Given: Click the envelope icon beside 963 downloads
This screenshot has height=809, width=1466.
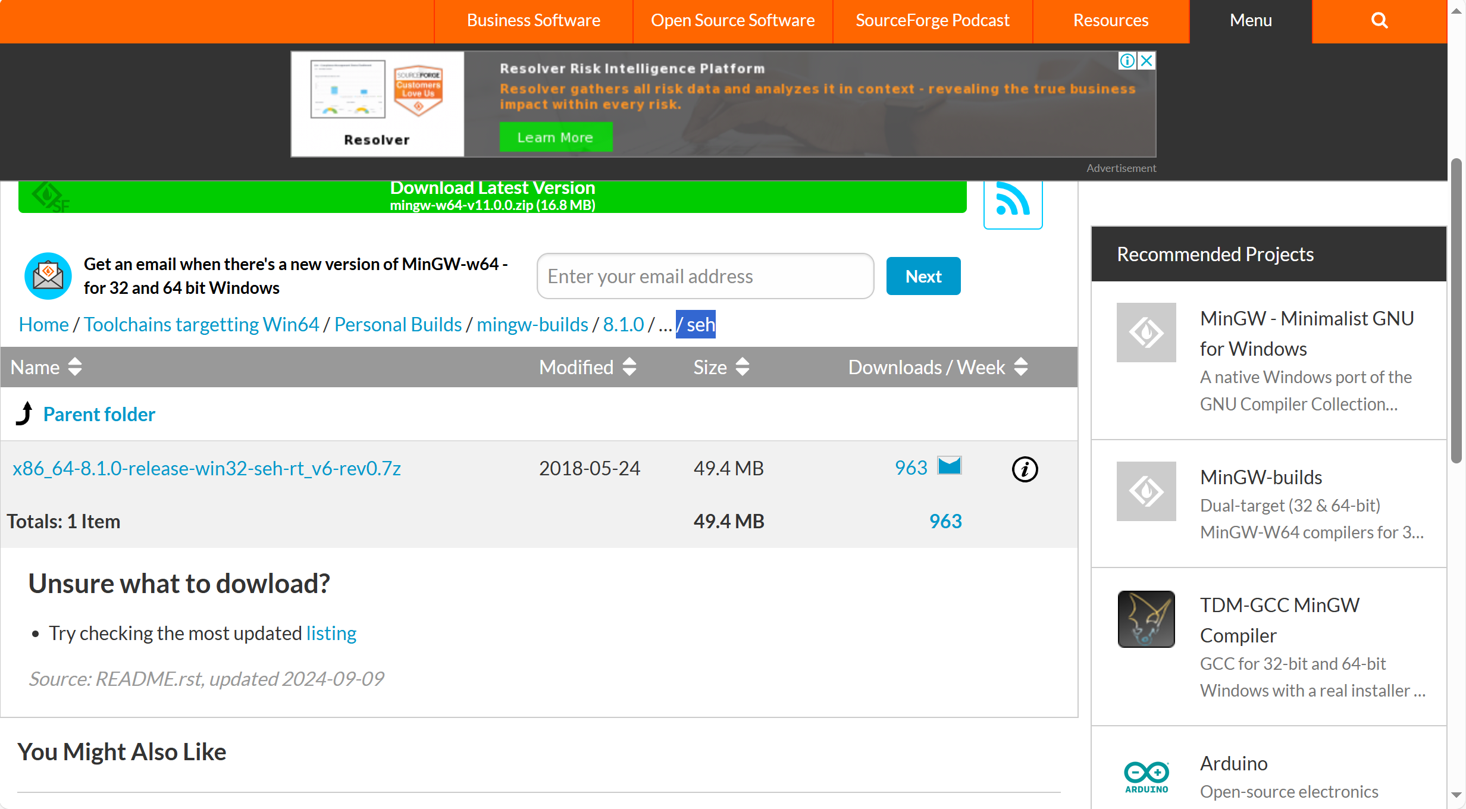Looking at the screenshot, I should [949, 466].
